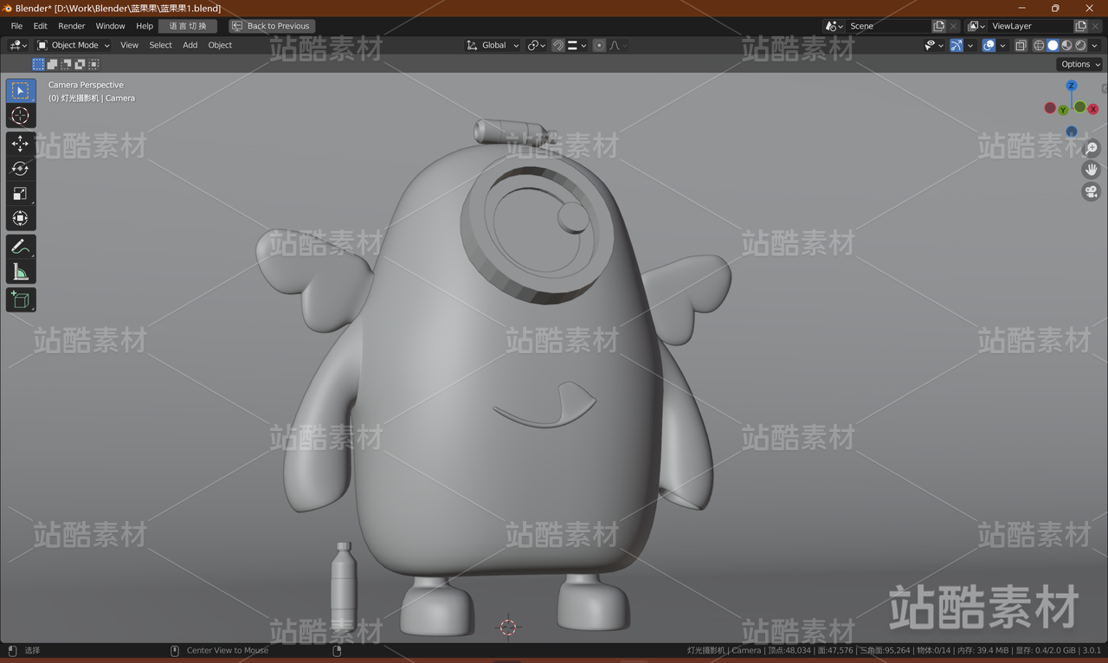Select the Add Cube tool
The height and width of the screenshot is (663, 1108).
(x=21, y=300)
